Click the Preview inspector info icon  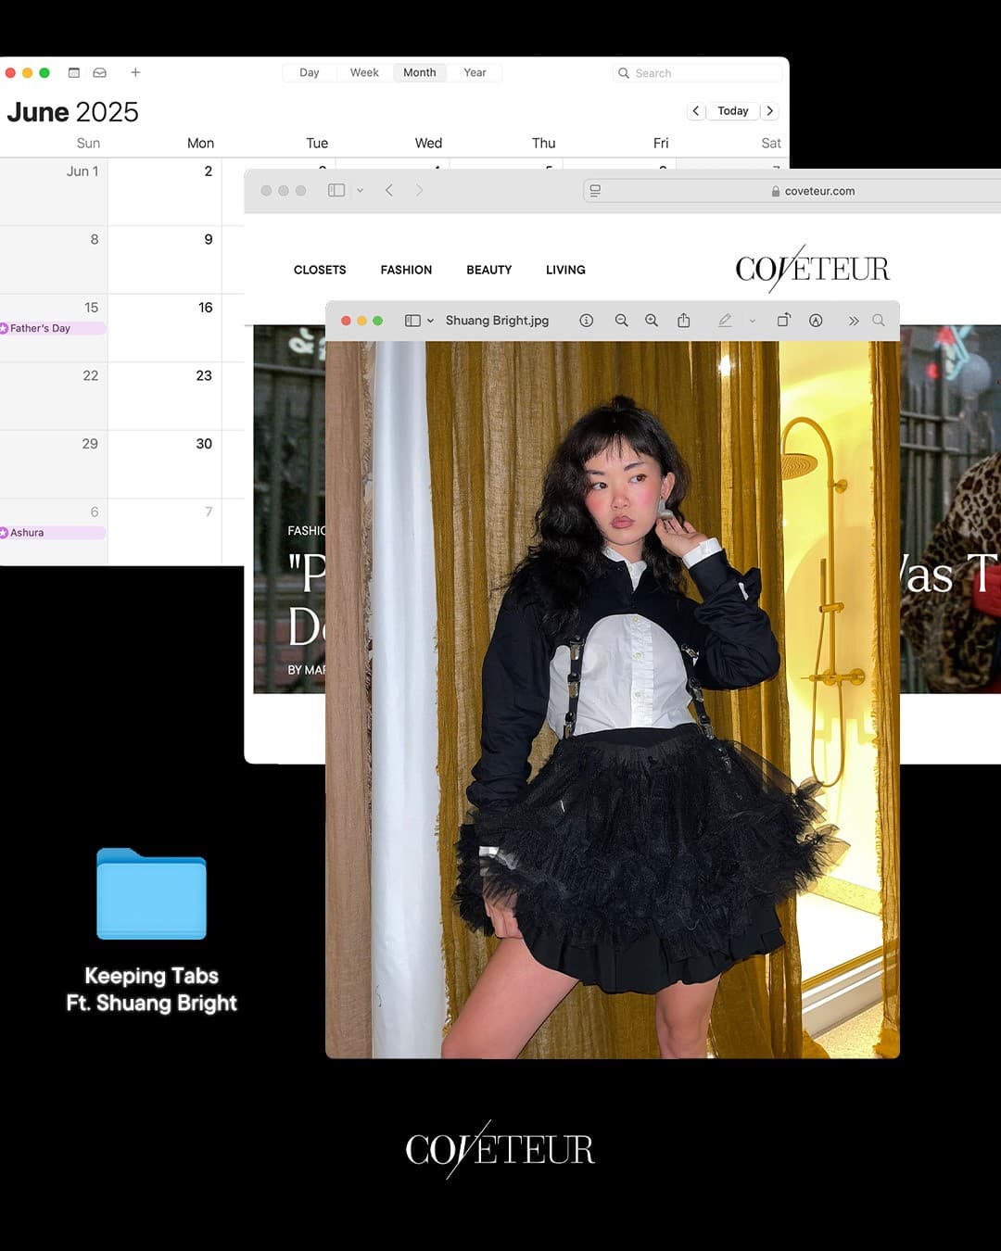tap(586, 321)
